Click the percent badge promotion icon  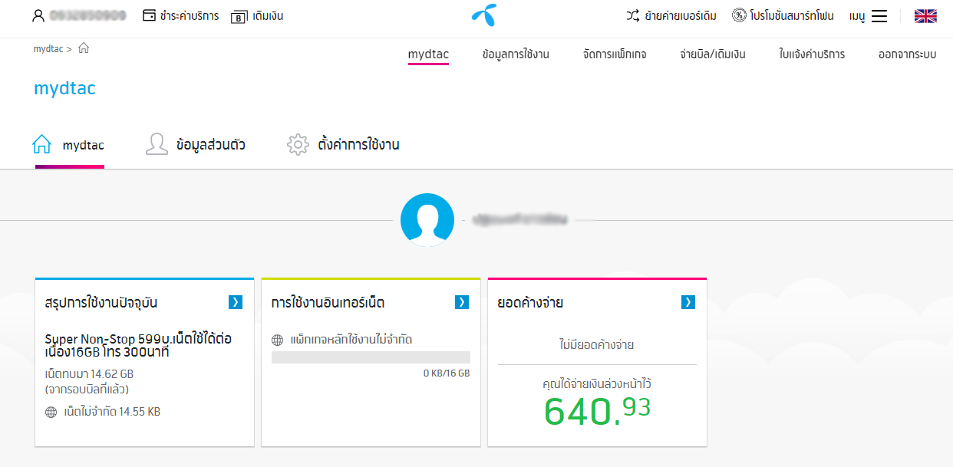(739, 15)
